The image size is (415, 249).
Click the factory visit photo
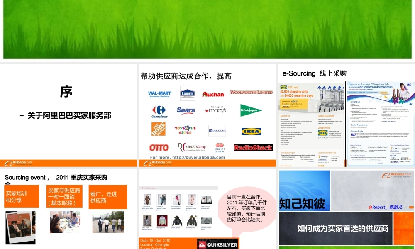(x=108, y=222)
